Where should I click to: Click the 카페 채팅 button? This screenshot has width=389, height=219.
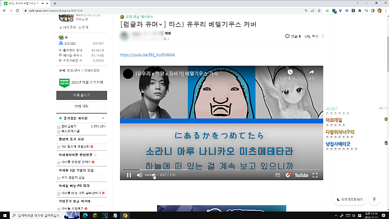pos(82,106)
